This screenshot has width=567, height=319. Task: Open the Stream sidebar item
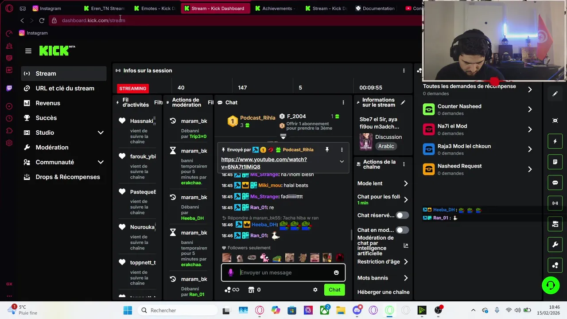[64, 74]
